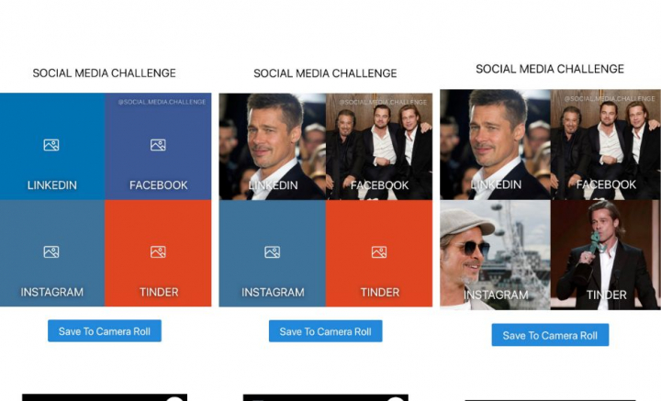Click the @SOCIAL.MEDIA.CHALLENGE watermark in left grid

pyautogui.click(x=162, y=102)
